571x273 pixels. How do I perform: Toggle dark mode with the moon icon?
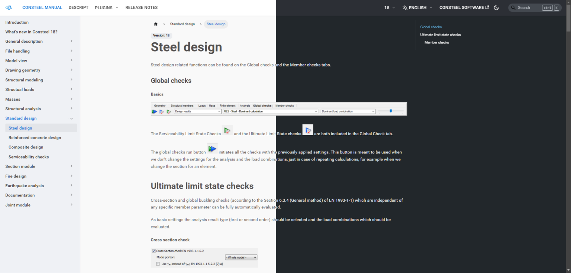coord(496,7)
